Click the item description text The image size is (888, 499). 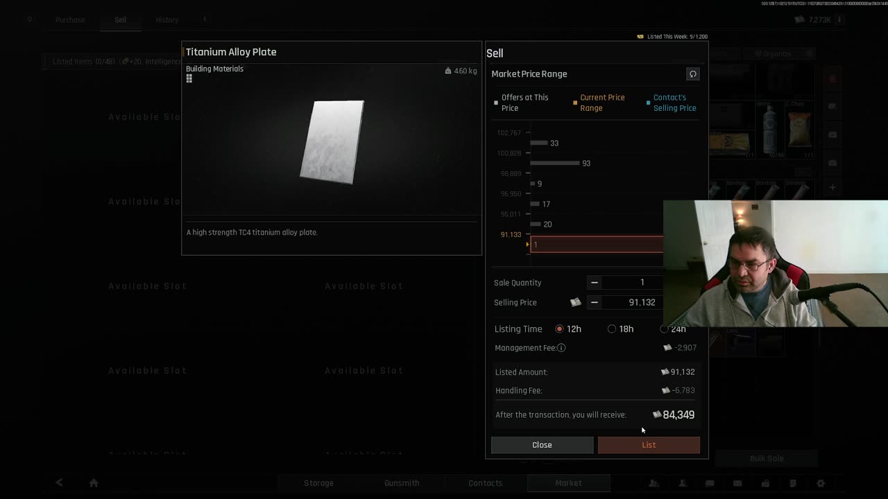pos(252,232)
